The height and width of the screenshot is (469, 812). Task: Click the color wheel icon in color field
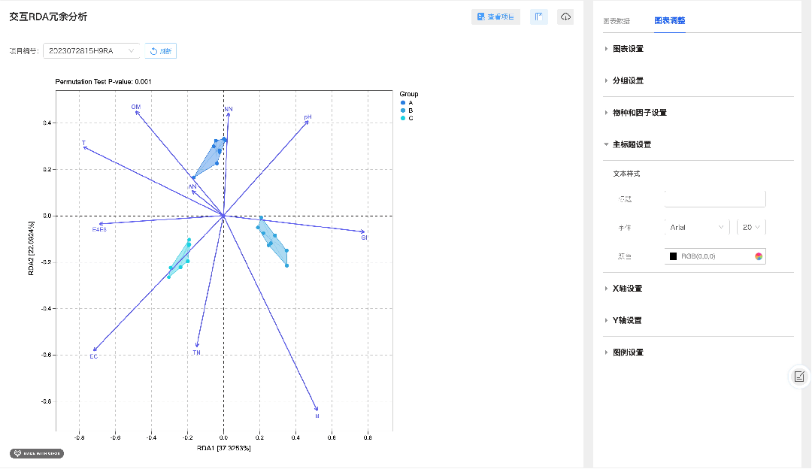pos(759,256)
